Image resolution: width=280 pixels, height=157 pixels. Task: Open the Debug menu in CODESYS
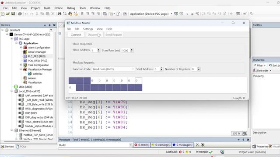[71, 8]
